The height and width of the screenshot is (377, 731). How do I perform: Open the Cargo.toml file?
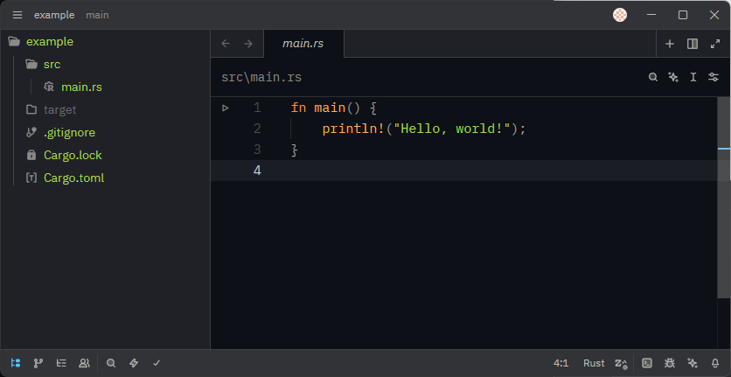click(105, 178)
